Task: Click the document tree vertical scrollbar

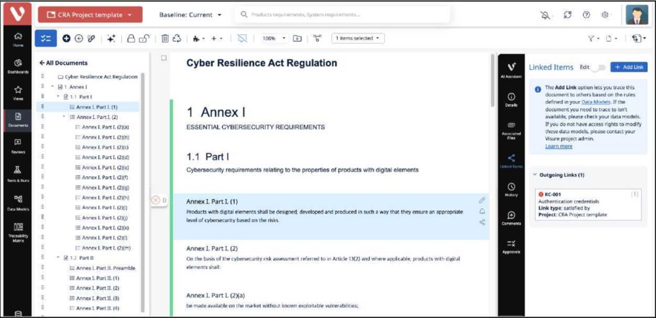Action: [x=143, y=192]
